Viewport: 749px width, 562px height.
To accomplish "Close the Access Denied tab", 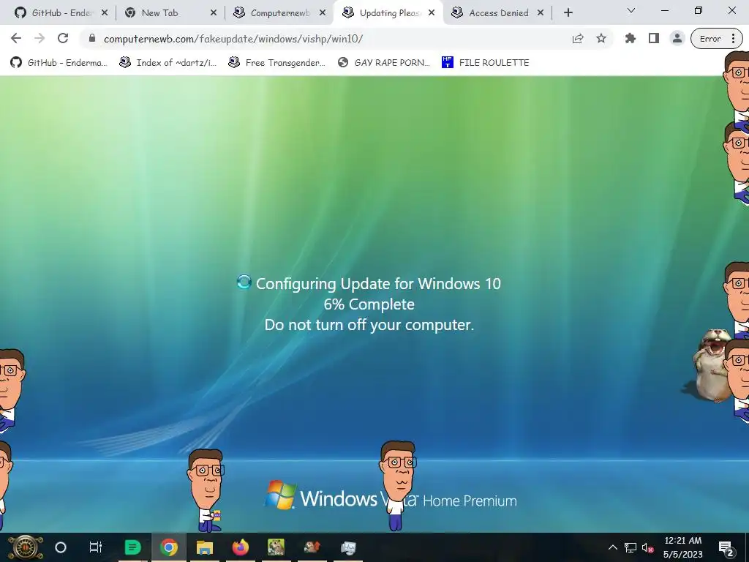I will (x=541, y=13).
